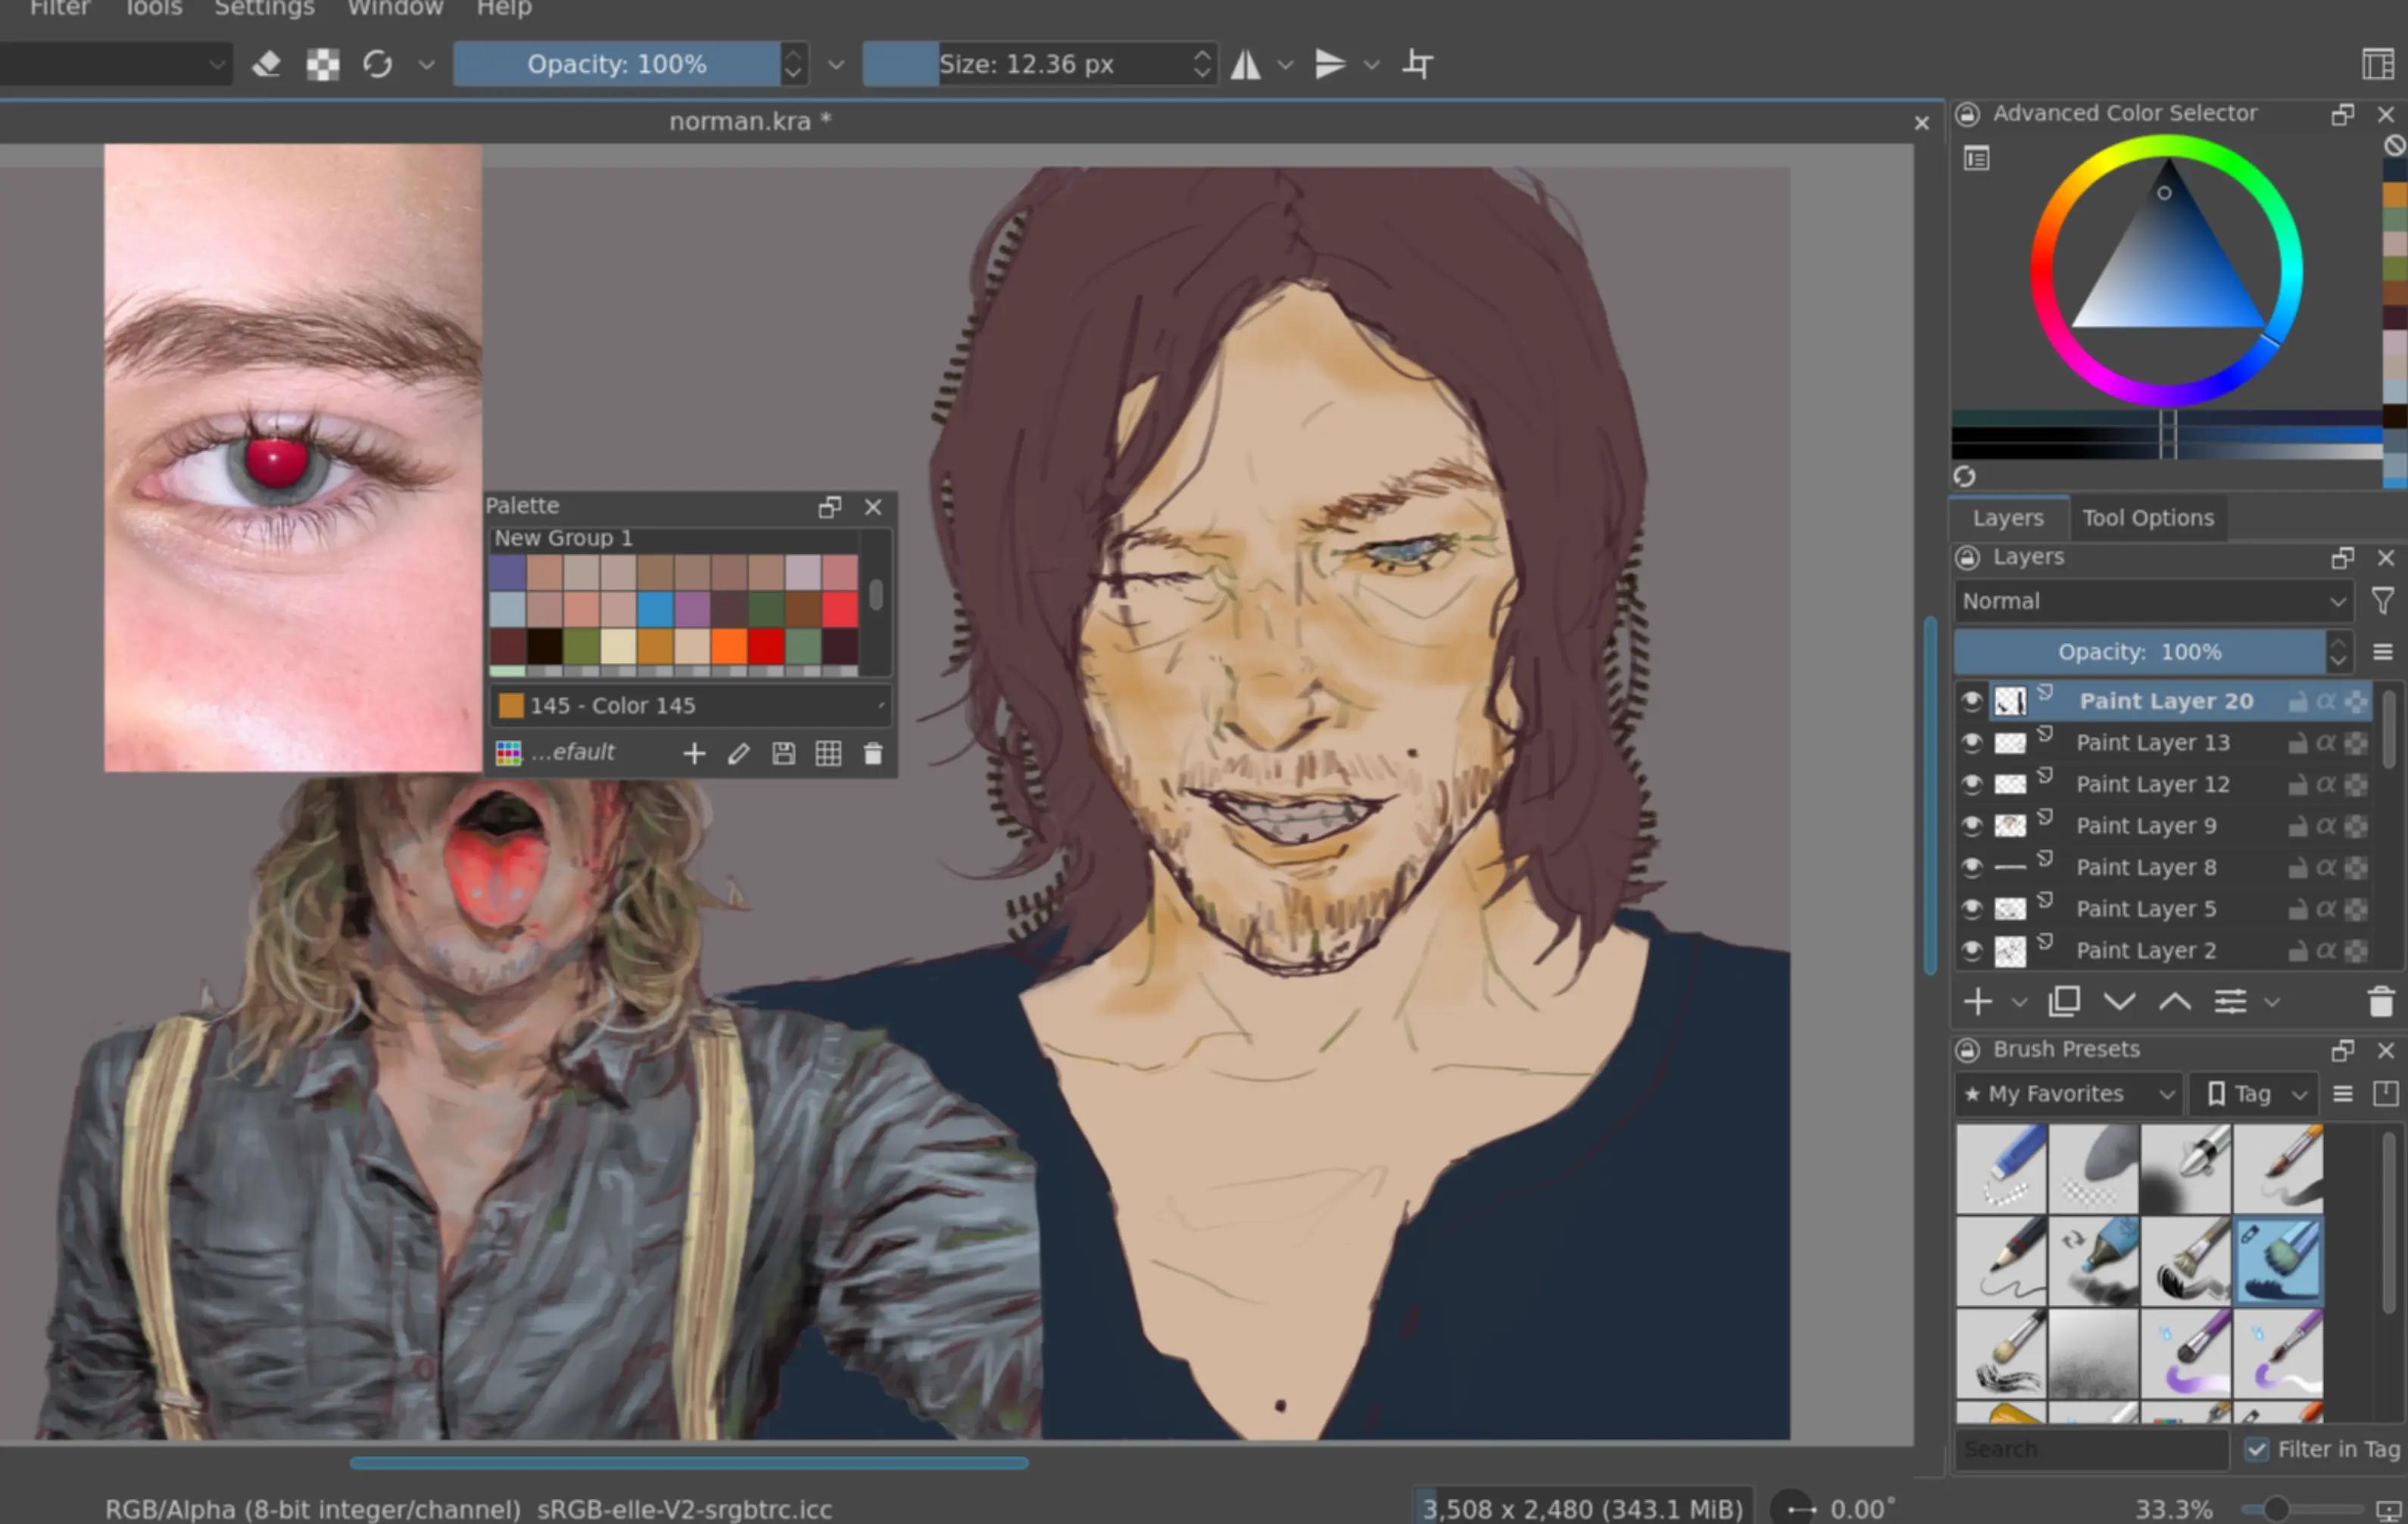The image size is (2408, 1524).
Task: Add a color to the palette
Action: pos(694,753)
